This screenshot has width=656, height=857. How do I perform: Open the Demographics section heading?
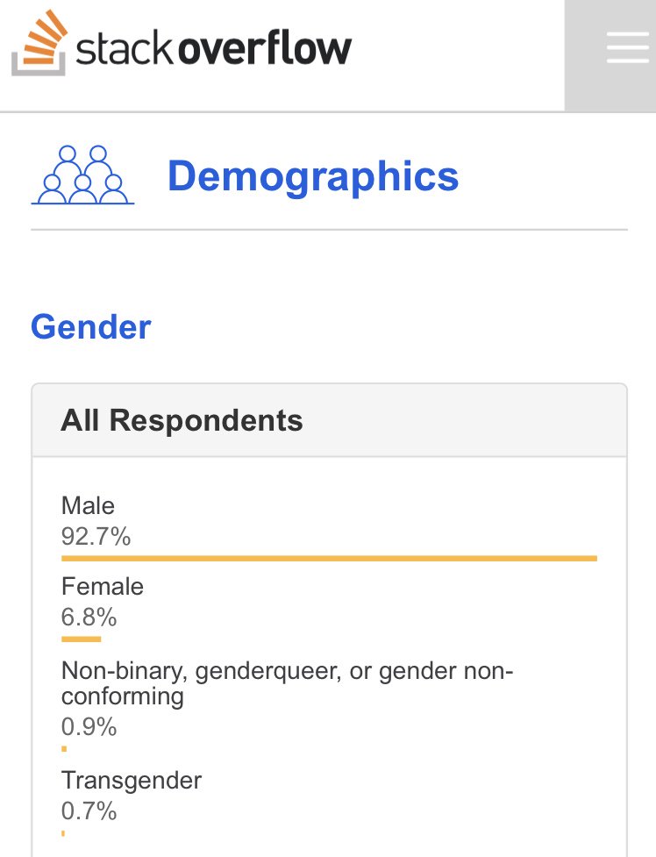click(313, 176)
